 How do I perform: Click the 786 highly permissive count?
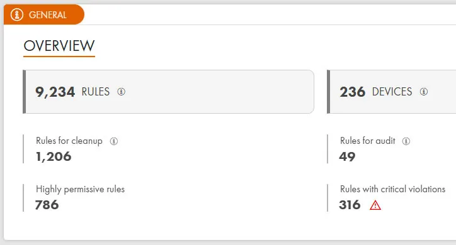pos(47,205)
